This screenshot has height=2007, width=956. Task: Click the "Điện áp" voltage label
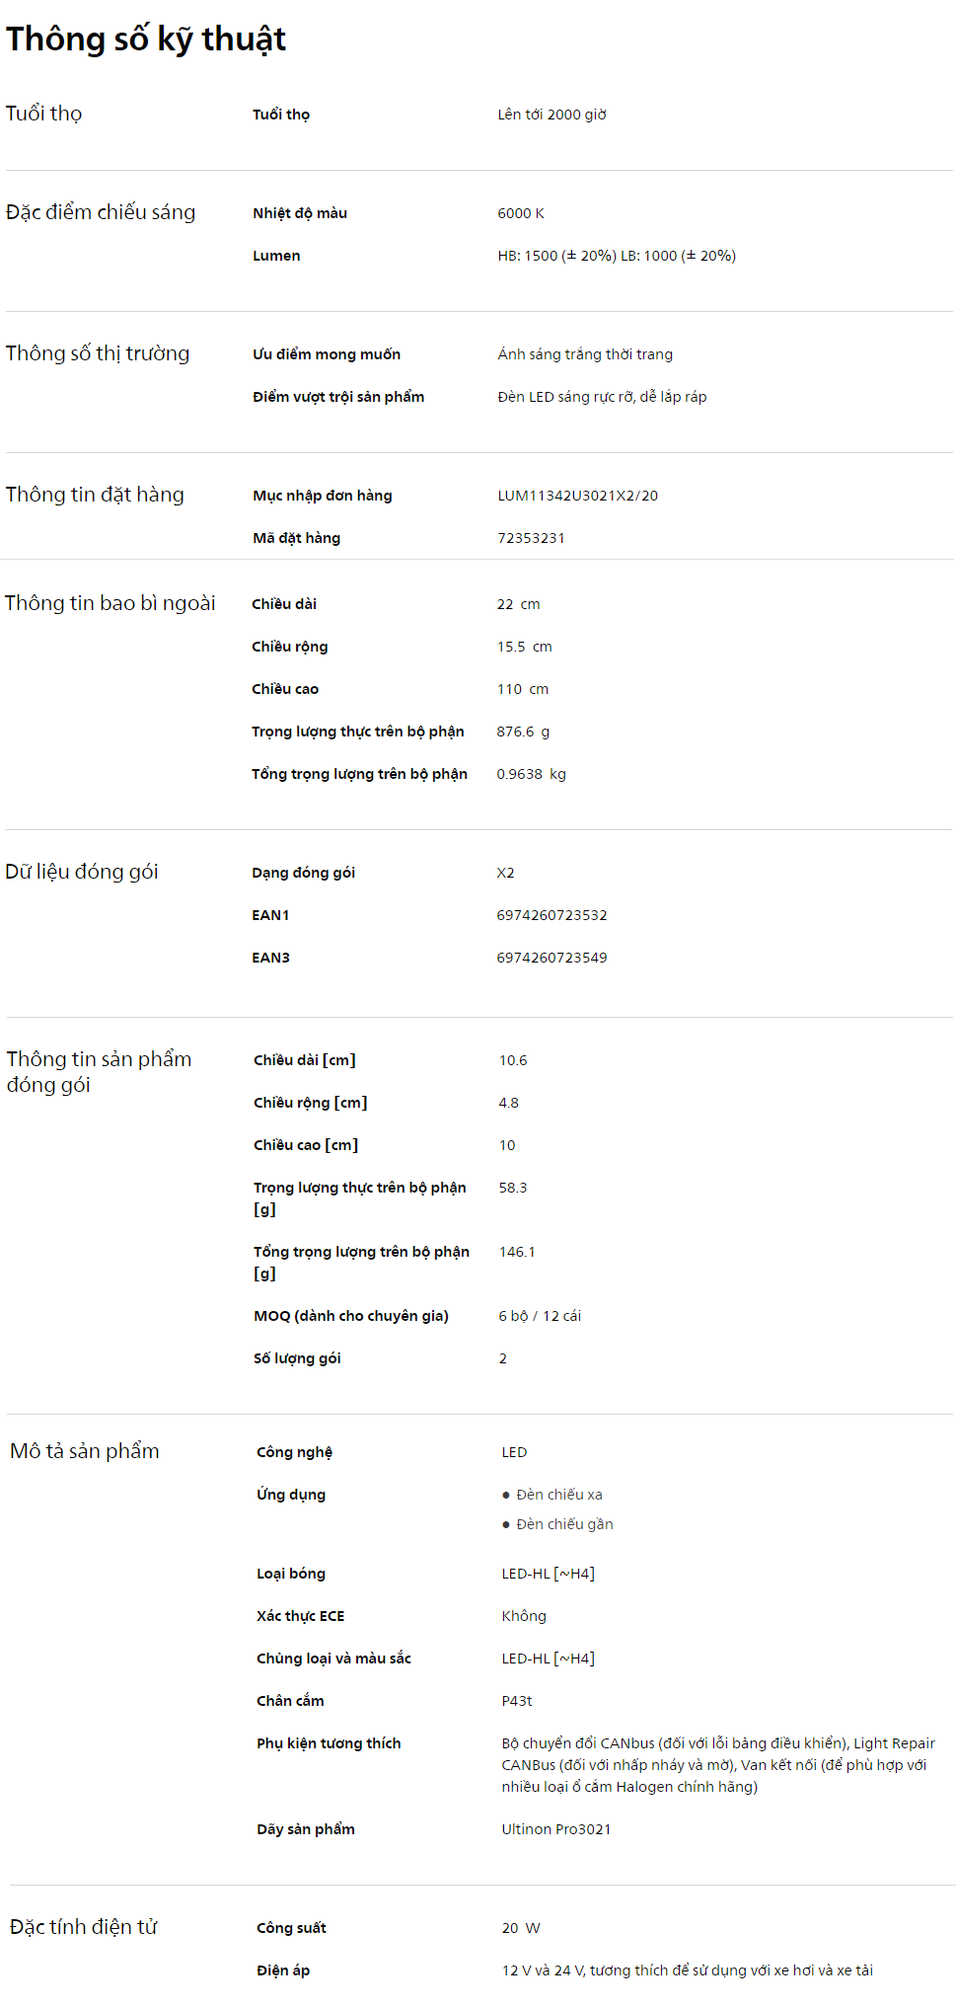[283, 1970]
